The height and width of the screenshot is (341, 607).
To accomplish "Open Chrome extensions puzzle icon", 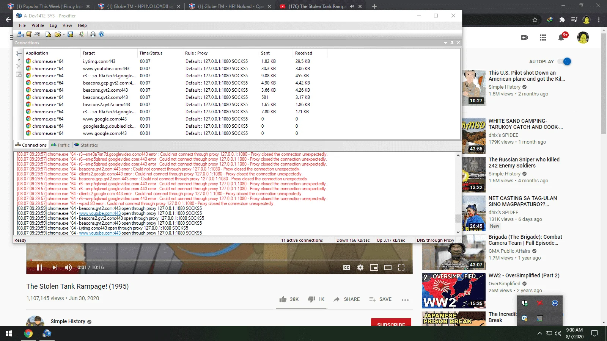I will coord(562,20).
